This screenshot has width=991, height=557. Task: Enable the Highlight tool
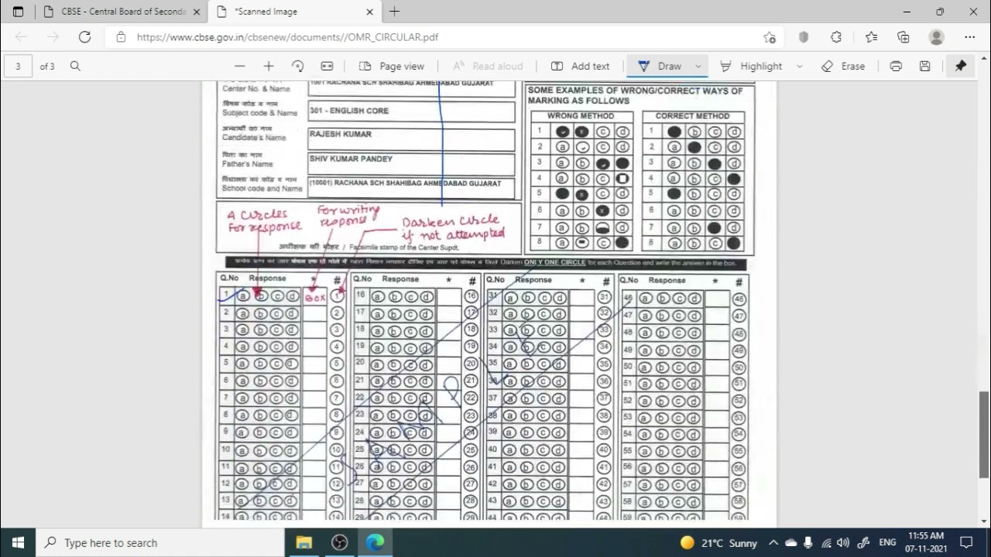point(751,67)
